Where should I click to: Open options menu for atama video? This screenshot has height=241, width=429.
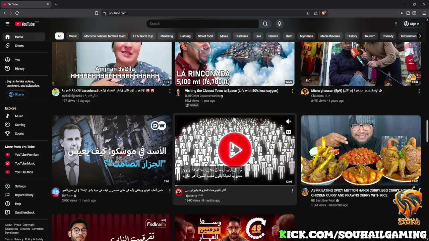click(x=293, y=190)
